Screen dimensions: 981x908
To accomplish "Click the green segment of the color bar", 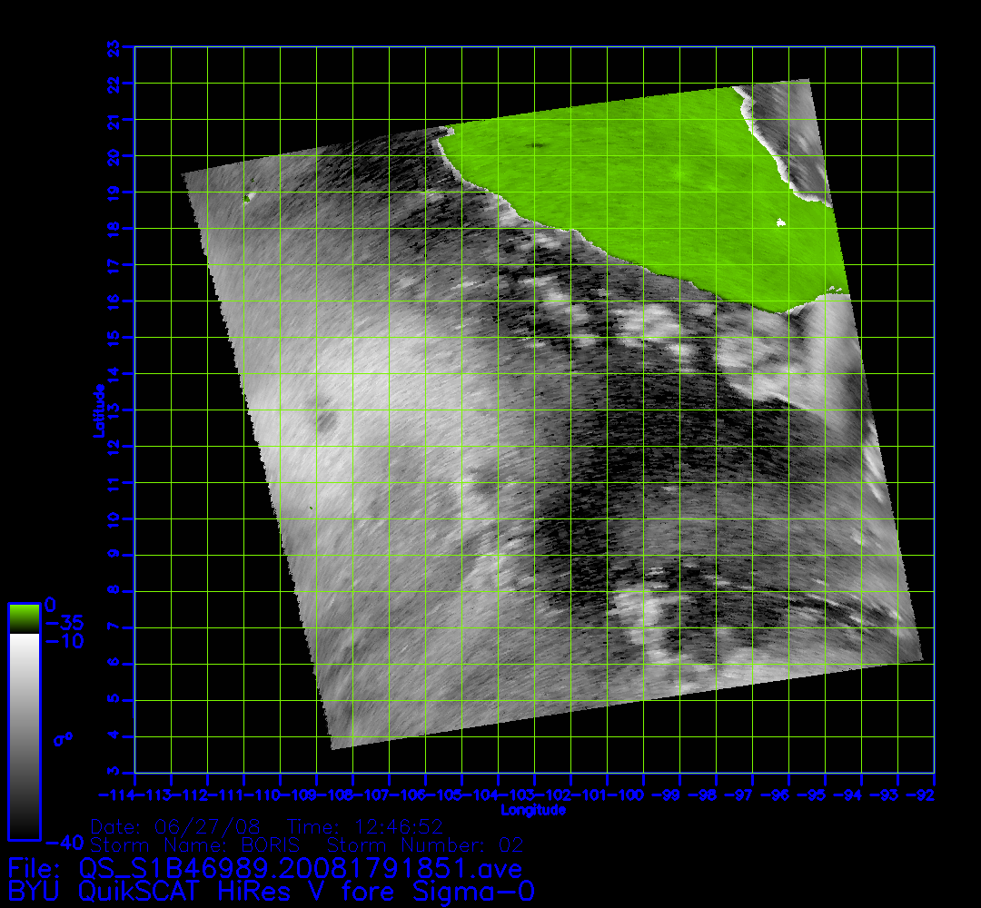I will point(24,617).
